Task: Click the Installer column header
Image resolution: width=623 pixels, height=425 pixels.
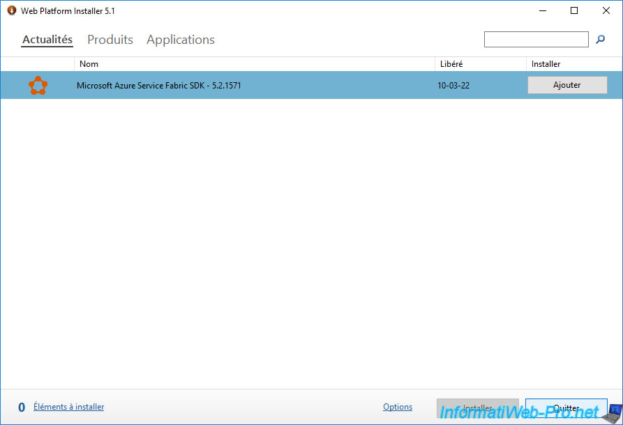Action: (574, 64)
